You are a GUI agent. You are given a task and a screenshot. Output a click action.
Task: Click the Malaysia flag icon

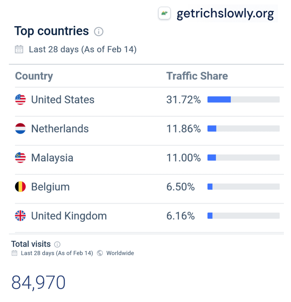[x=20, y=158]
